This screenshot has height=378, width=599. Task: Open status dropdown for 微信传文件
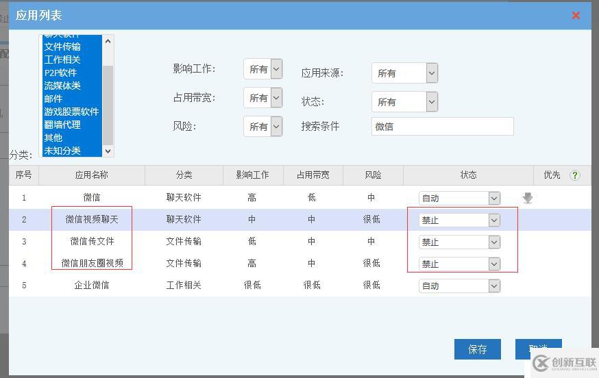[460, 242]
